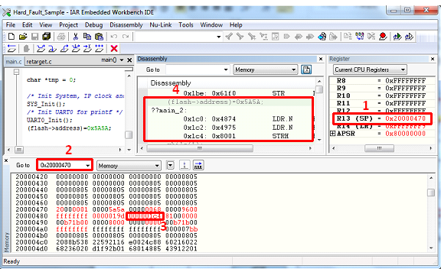
Task: Click the Debug without Downloading icon
Action: coord(409,37)
